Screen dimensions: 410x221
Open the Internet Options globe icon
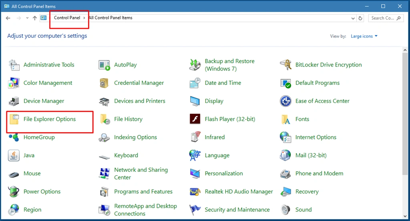[x=285, y=137]
